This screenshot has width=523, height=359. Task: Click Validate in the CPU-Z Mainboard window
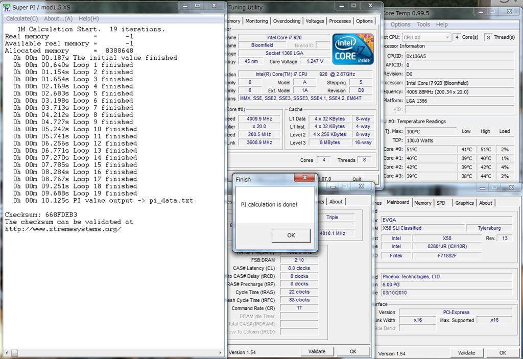466,353
